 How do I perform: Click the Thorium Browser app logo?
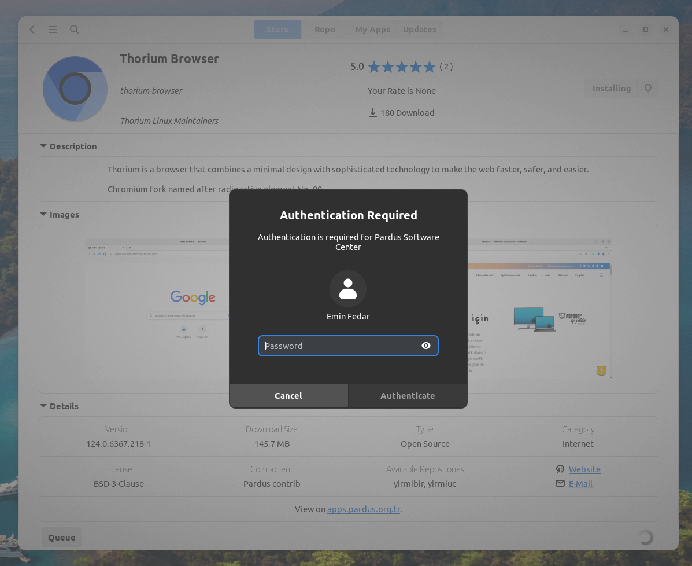75,89
